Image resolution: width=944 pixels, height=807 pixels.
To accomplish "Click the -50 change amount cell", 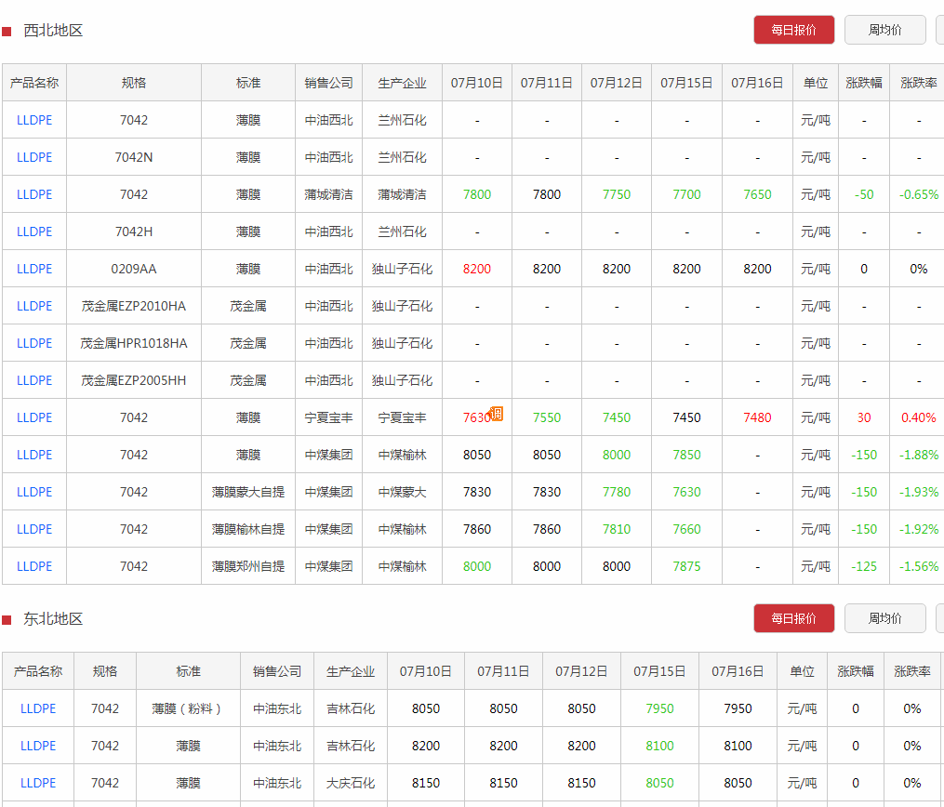I will click(864, 195).
